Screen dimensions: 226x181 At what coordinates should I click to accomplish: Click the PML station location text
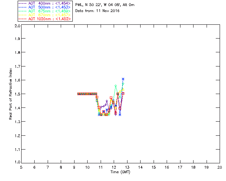pos(105,5)
